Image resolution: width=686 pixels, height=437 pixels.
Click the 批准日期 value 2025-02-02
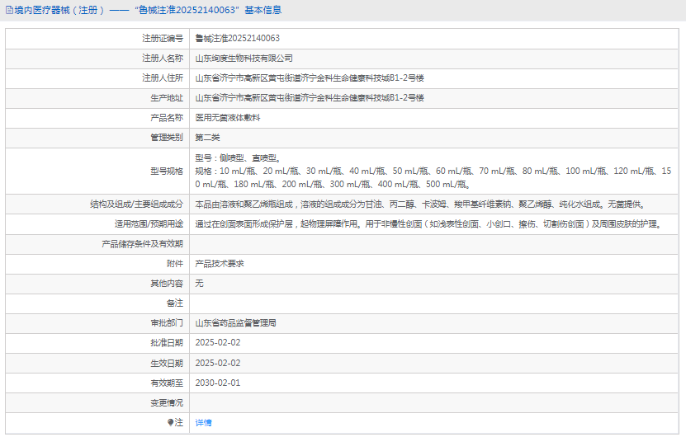pos(218,343)
